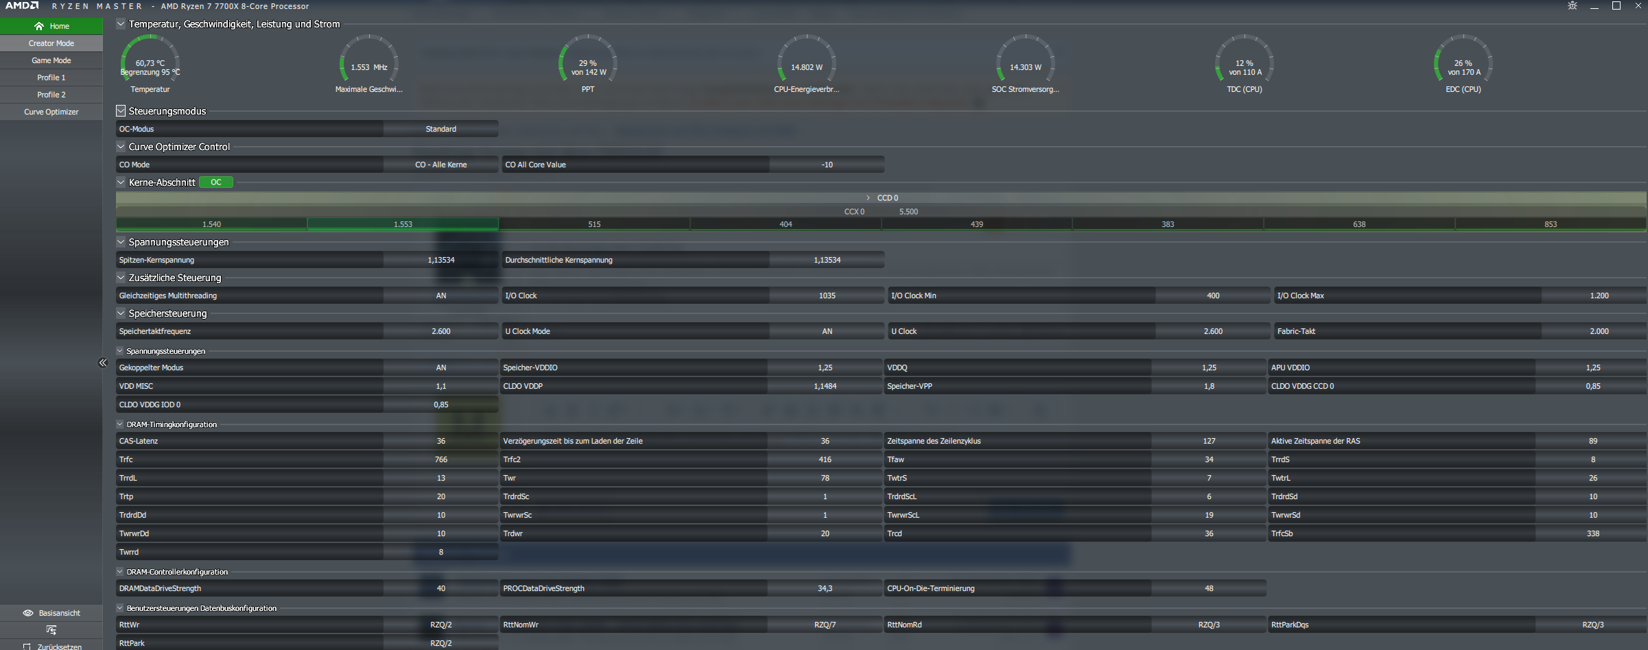Collapse the DRAM-Controllerkonfiguration subsection
Image resolution: width=1648 pixels, height=650 pixels.
point(120,571)
